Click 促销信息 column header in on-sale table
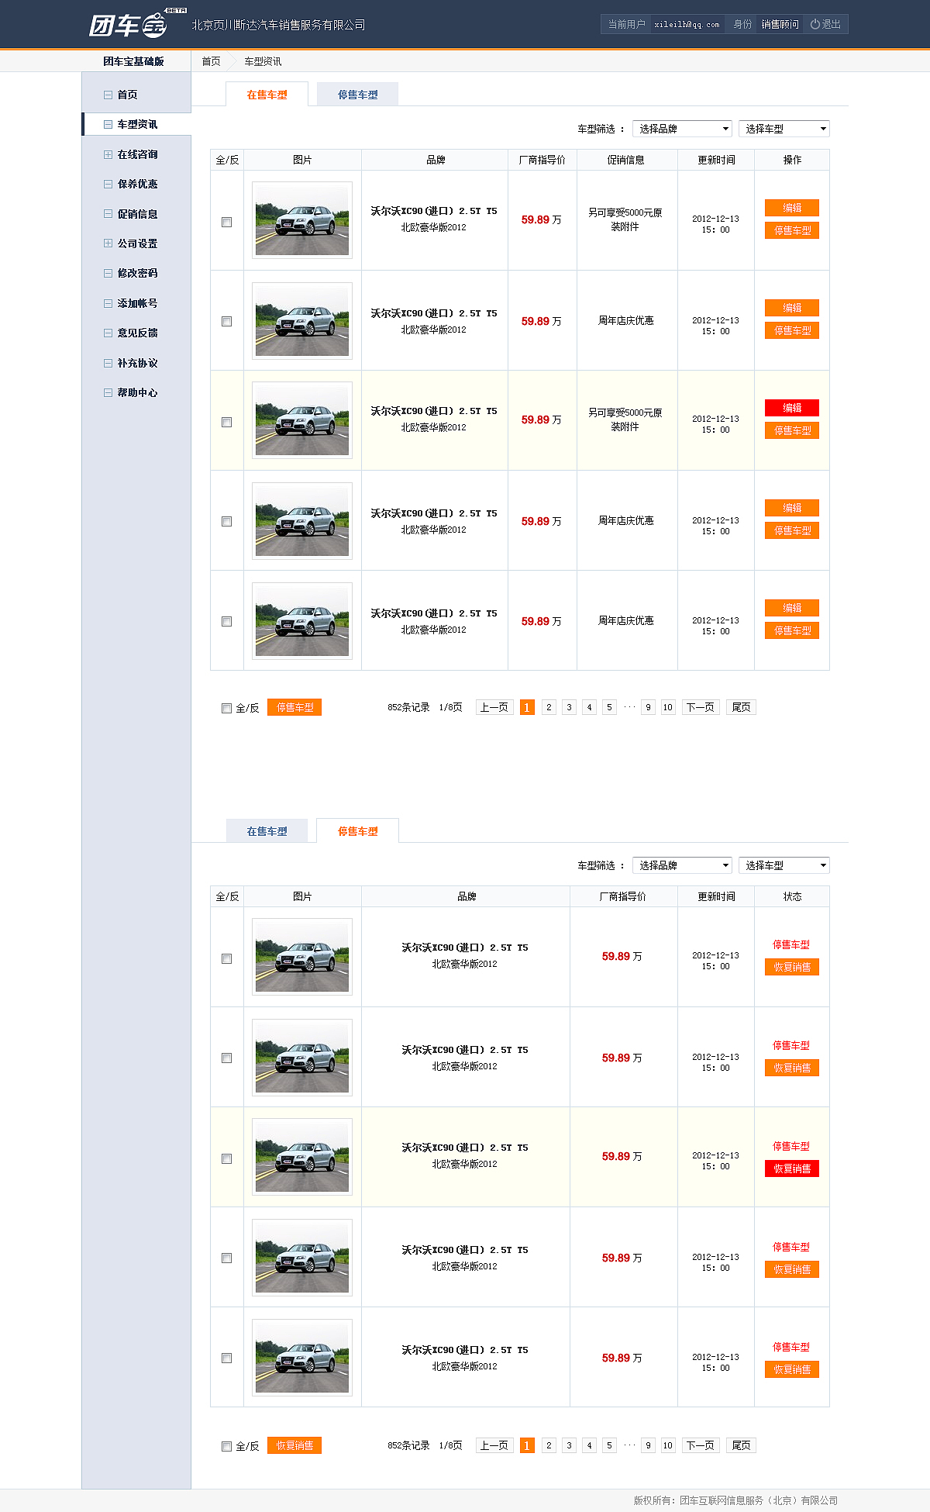 coord(626,160)
